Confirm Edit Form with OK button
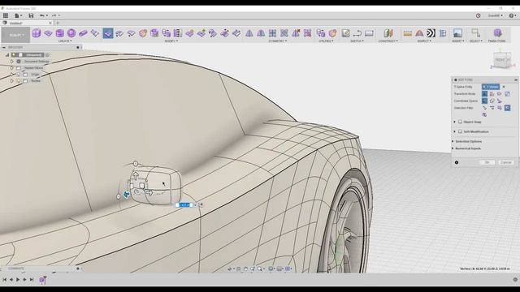The image size is (520, 292). (x=487, y=162)
